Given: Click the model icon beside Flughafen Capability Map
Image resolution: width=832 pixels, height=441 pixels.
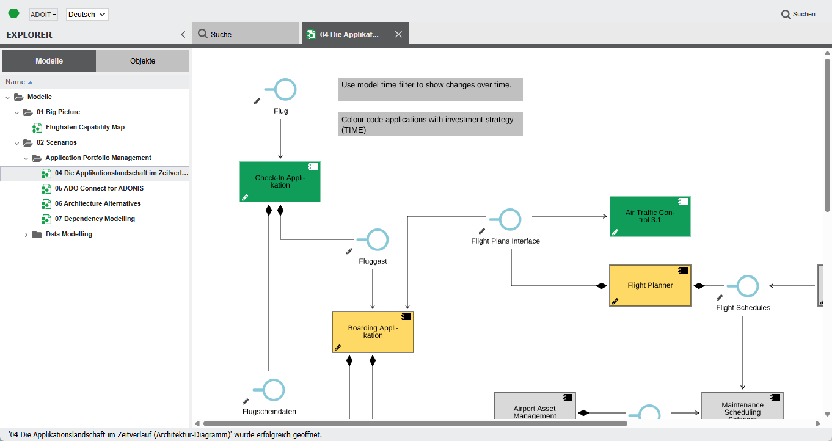Looking at the screenshot, I should [x=37, y=128].
